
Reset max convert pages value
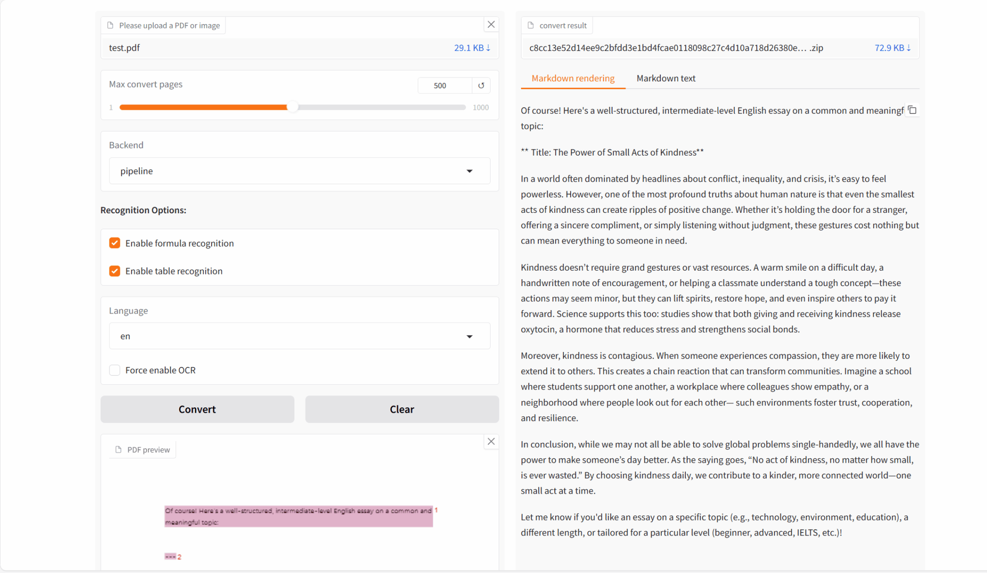pos(481,85)
